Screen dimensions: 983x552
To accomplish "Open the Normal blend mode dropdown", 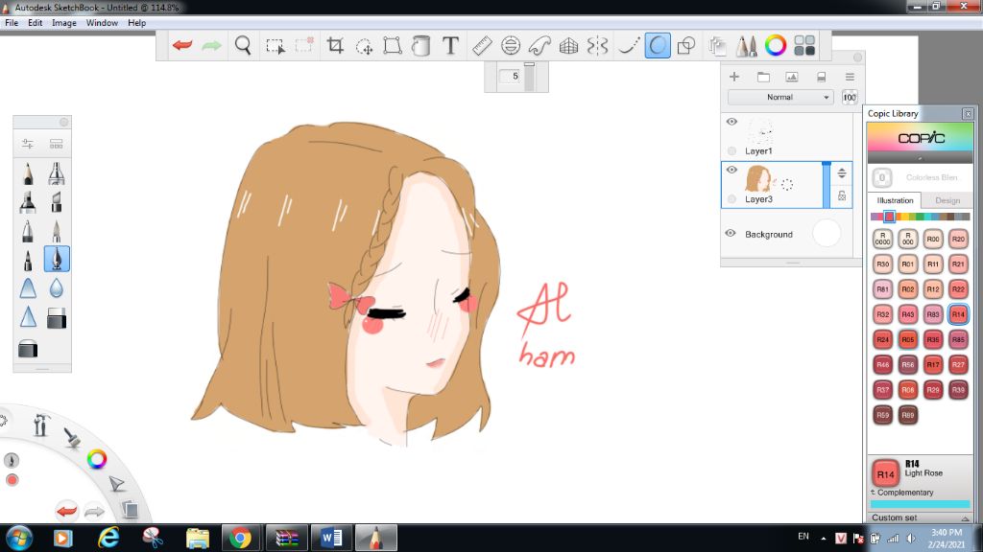I will pos(780,97).
